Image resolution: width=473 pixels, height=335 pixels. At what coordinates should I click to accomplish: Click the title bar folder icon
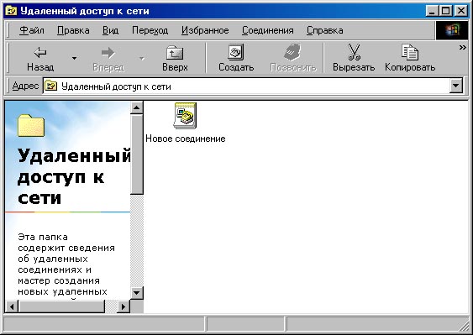12,11
